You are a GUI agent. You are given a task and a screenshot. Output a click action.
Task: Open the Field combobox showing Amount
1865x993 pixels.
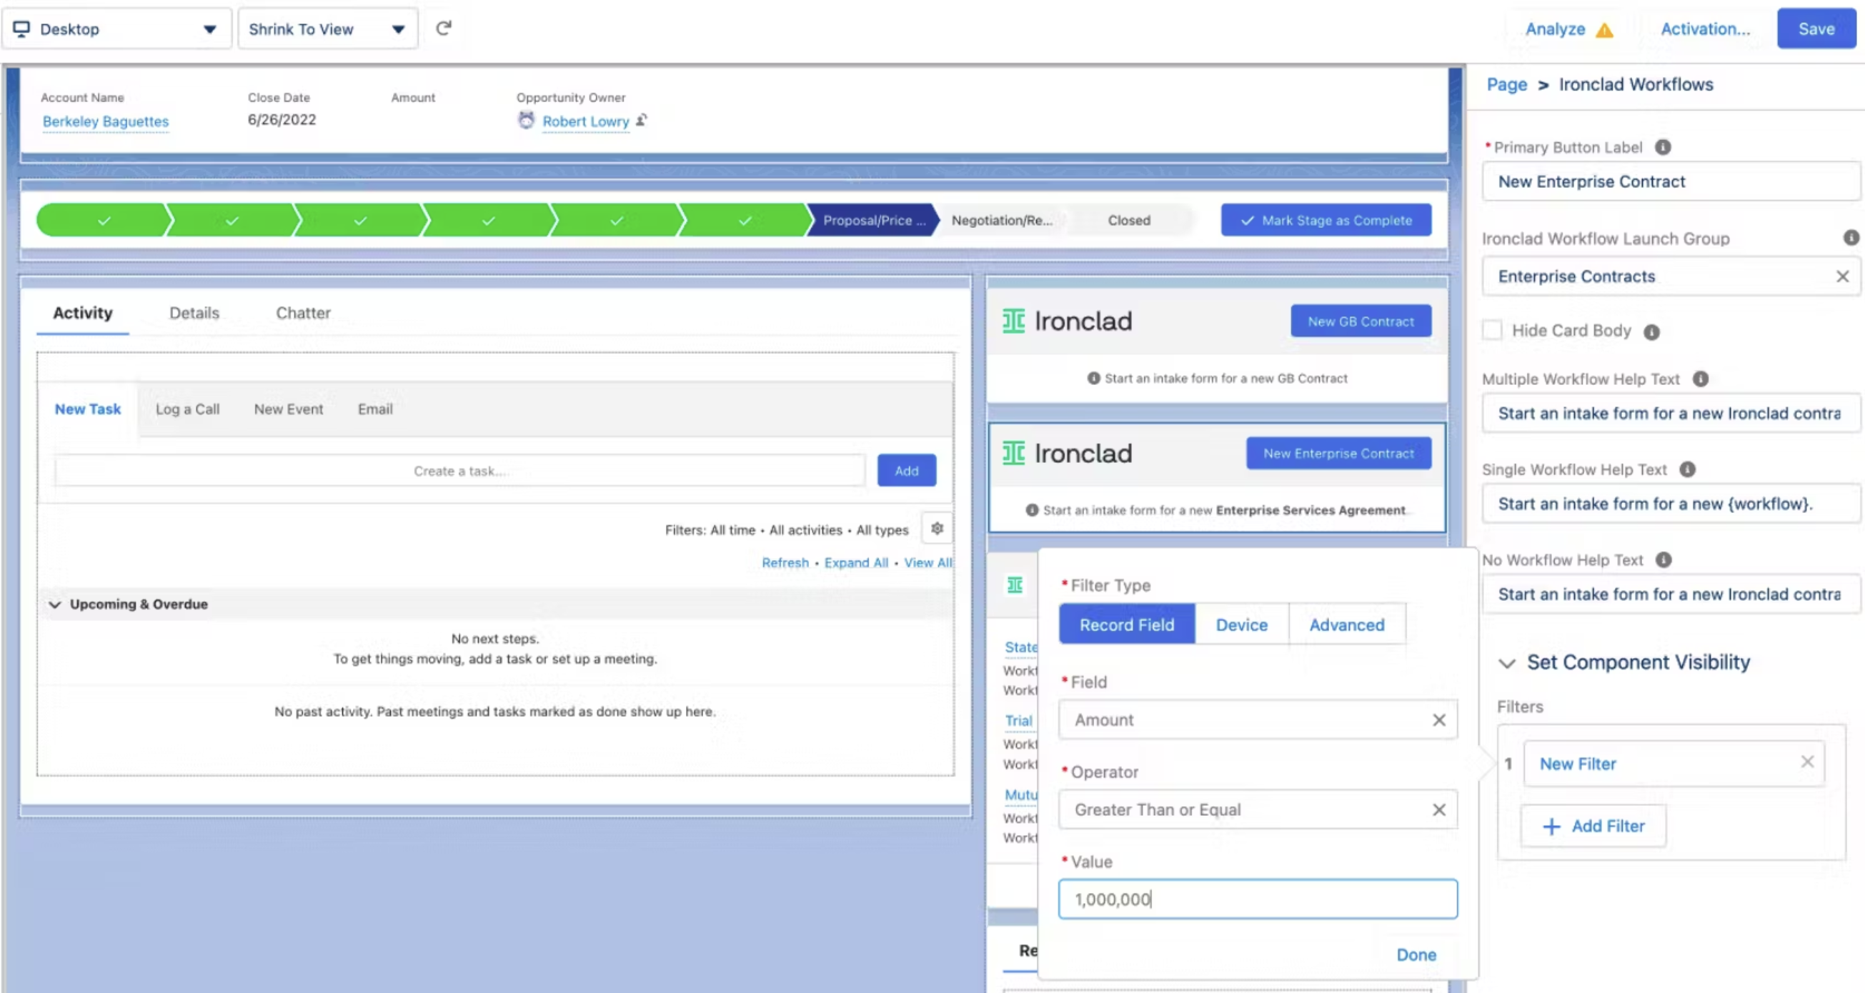point(1258,720)
